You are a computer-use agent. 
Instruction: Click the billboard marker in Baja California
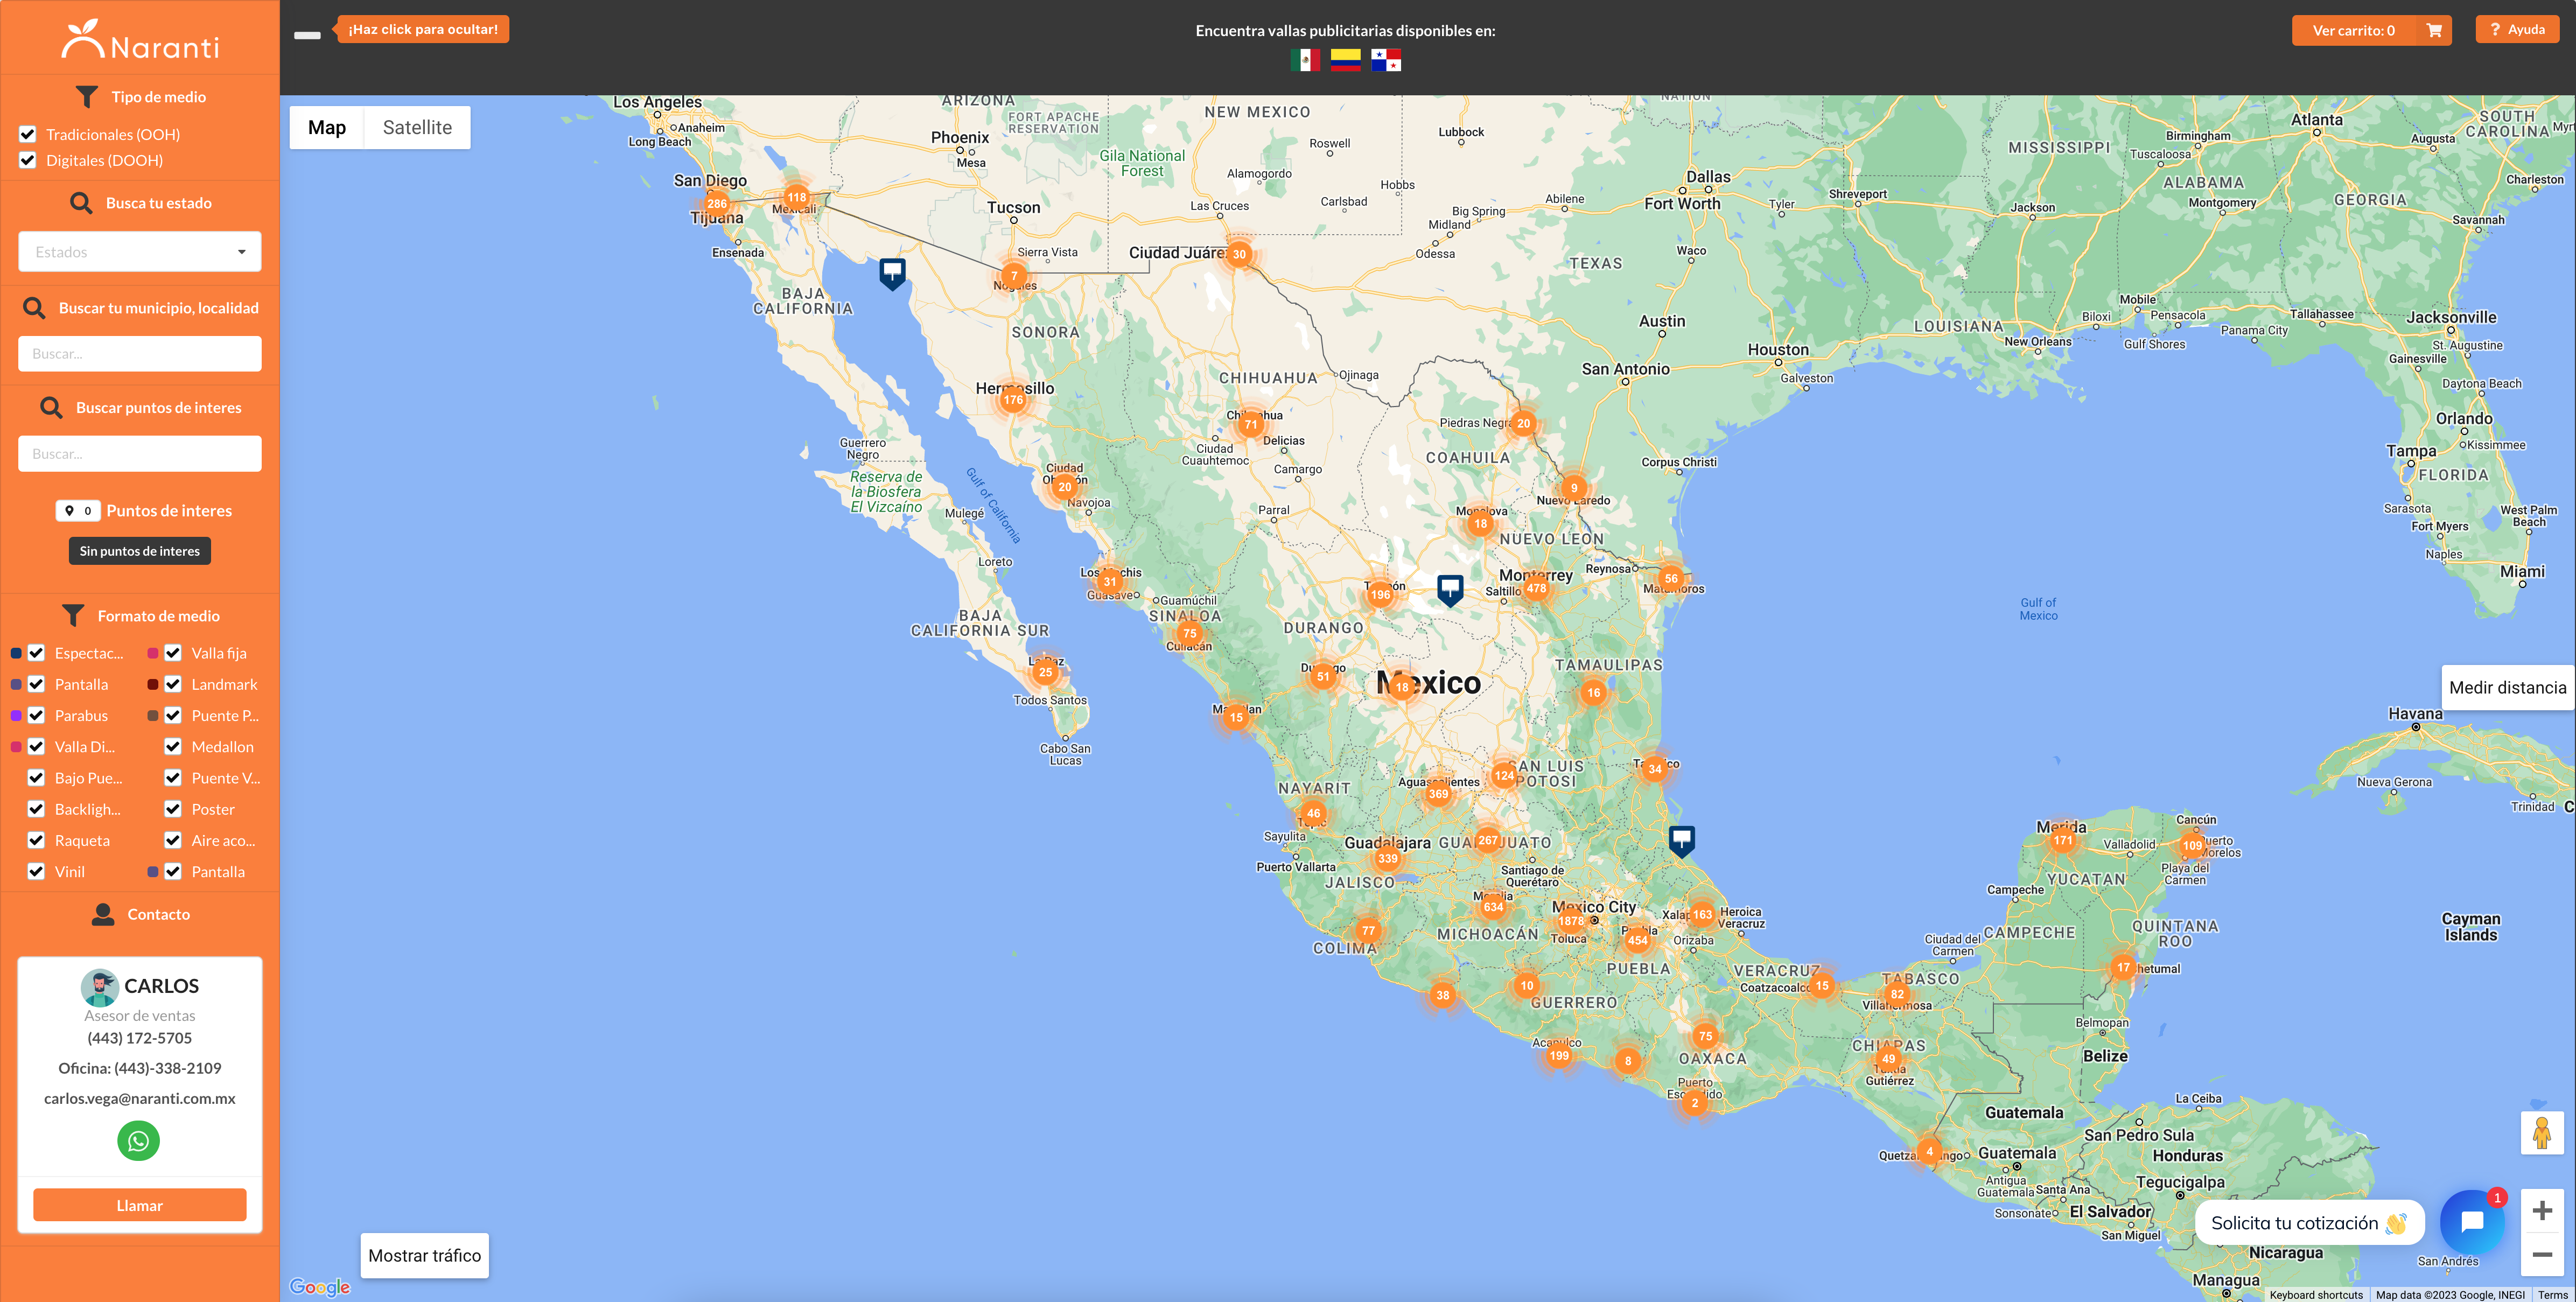point(892,271)
